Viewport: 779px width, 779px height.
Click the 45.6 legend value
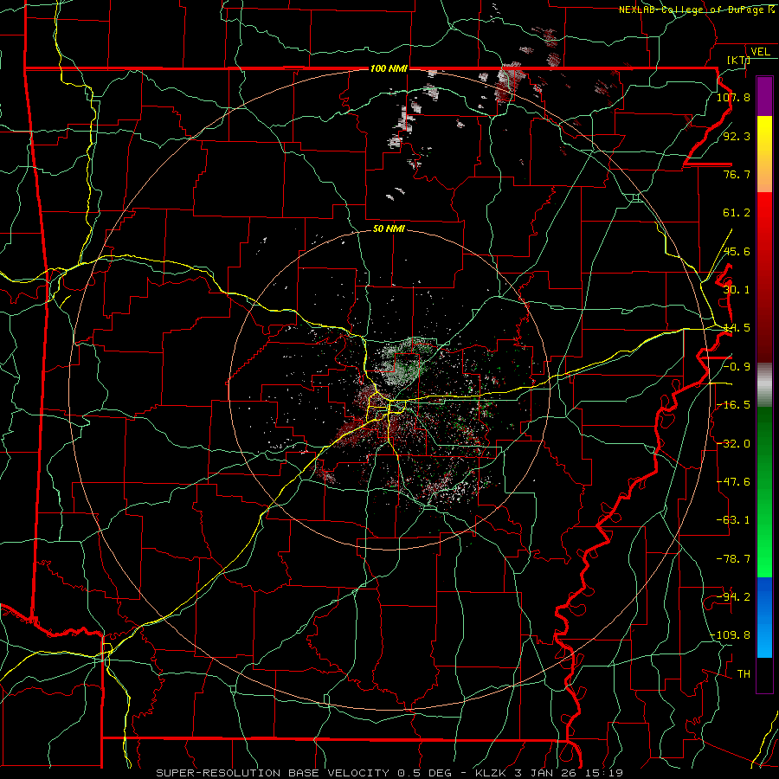pos(737,251)
